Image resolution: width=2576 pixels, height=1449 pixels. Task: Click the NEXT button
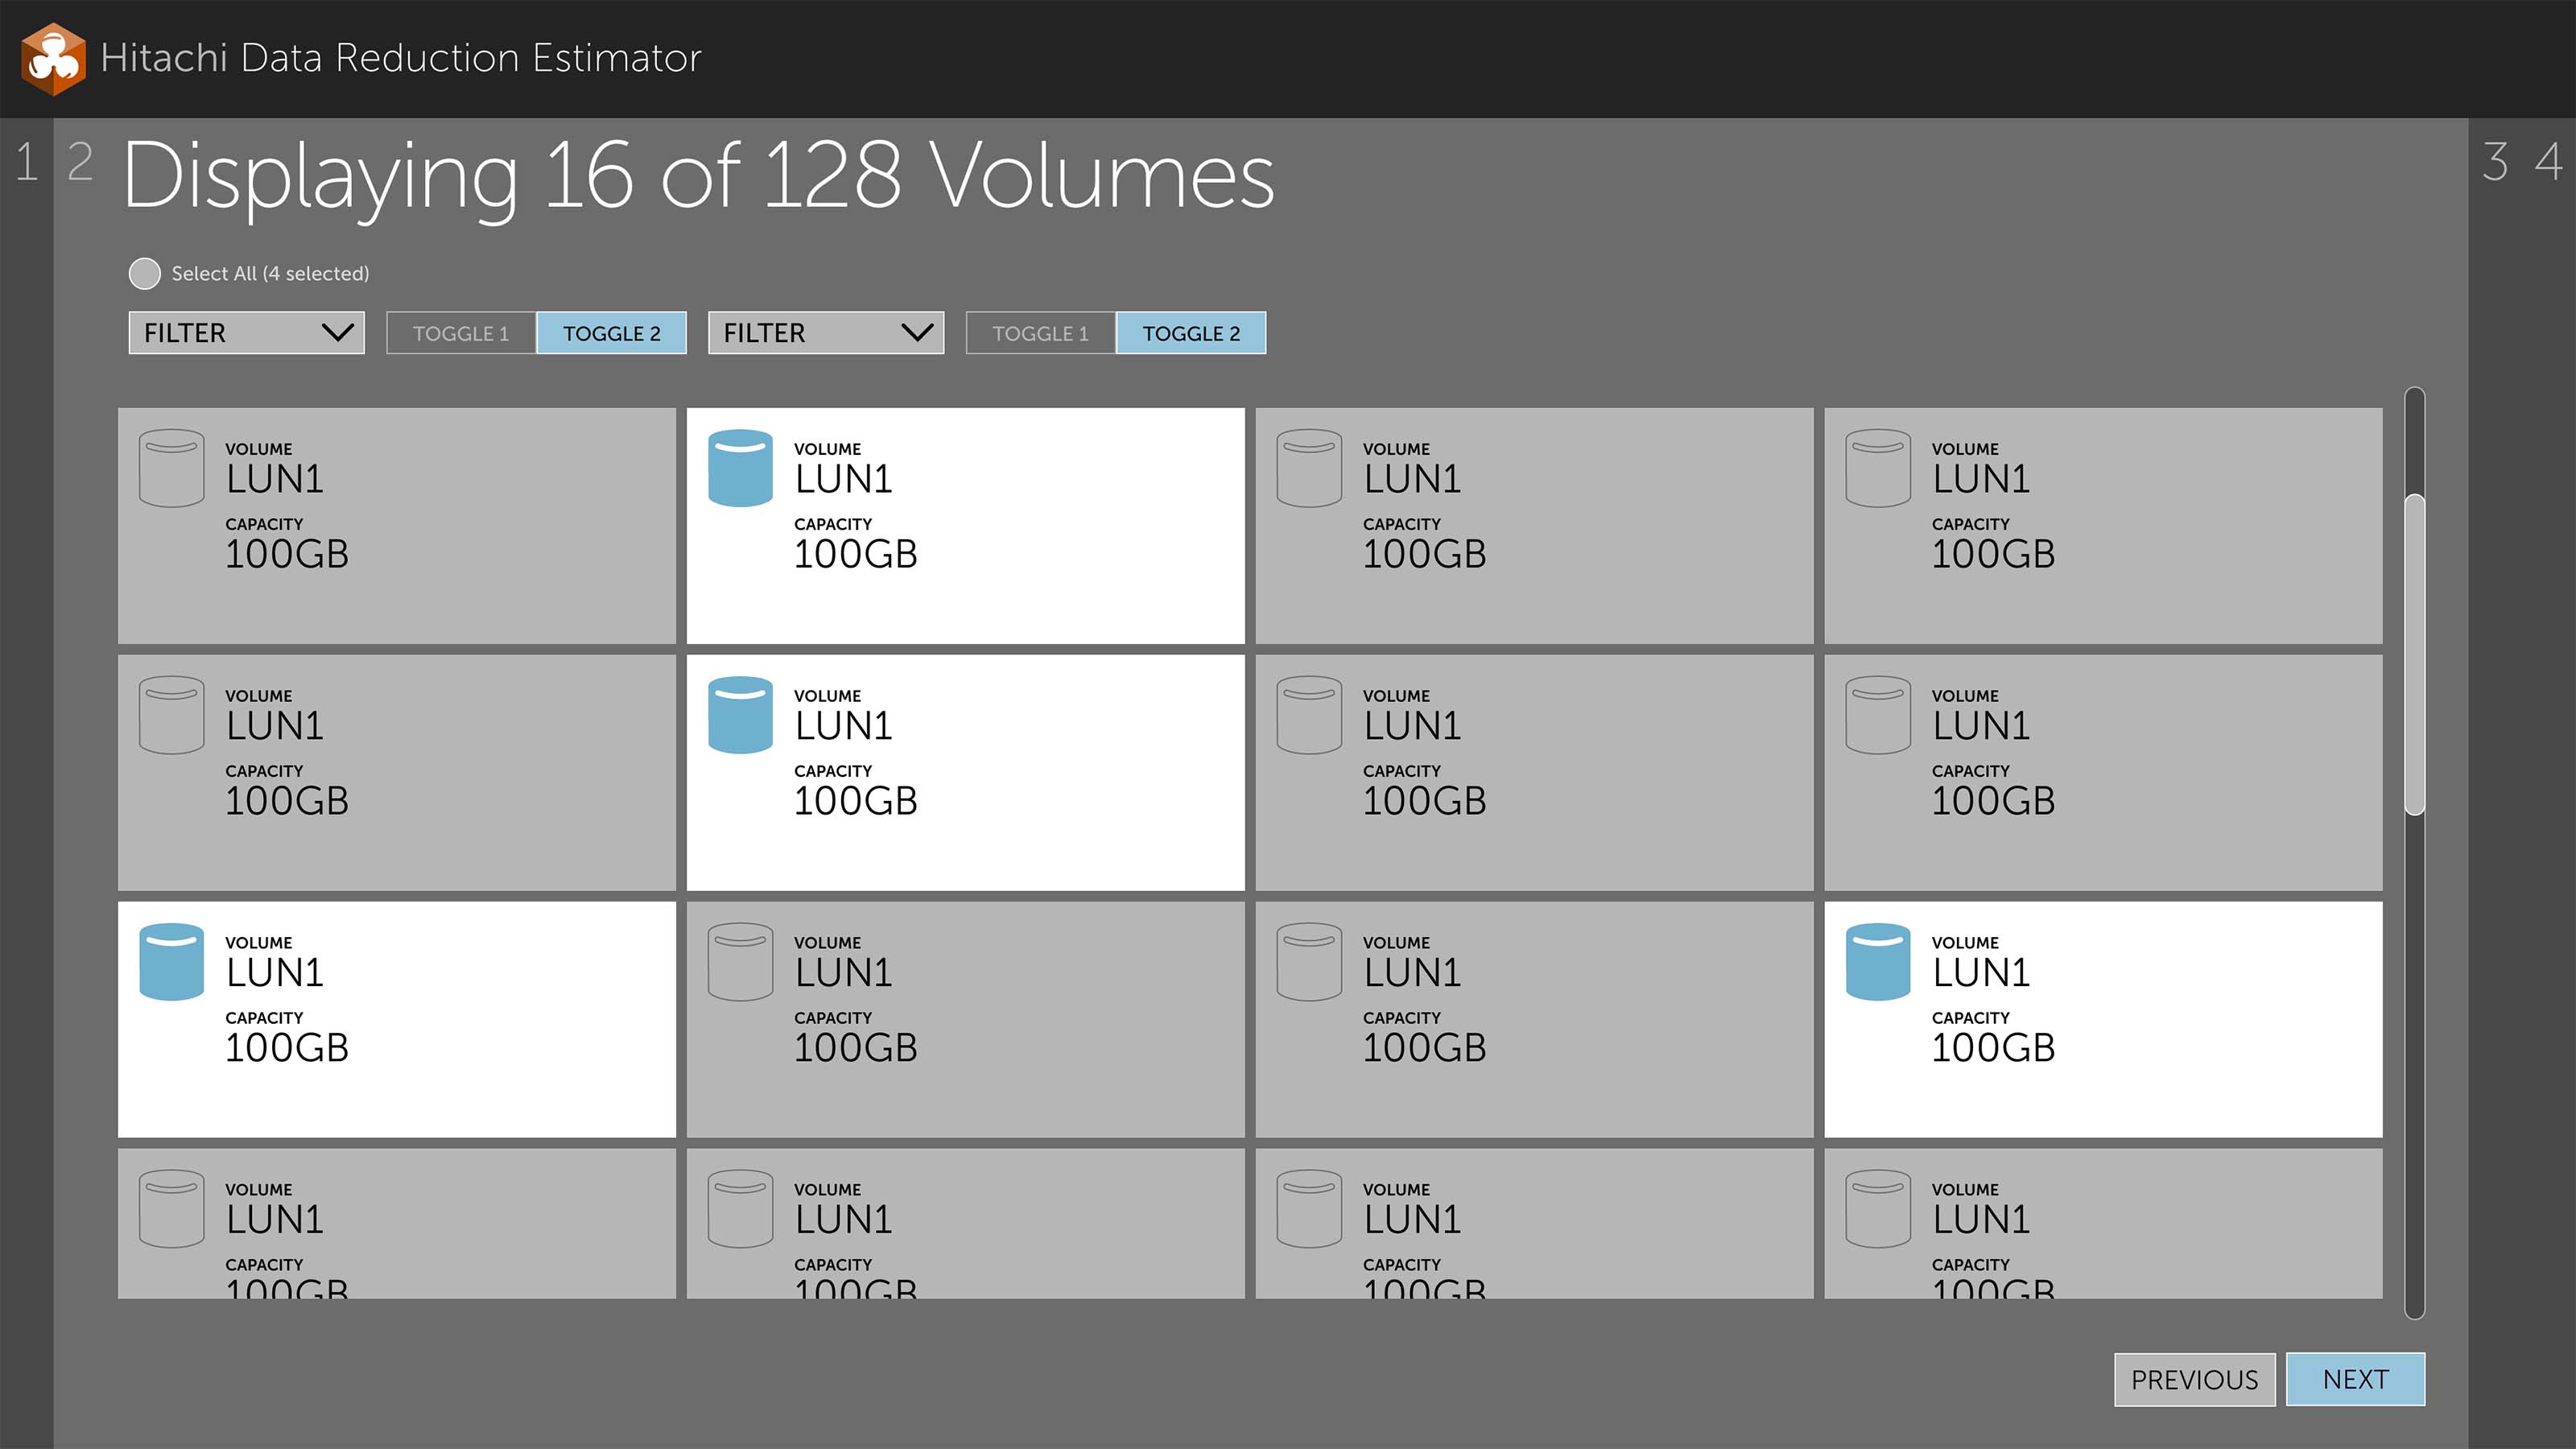[2356, 1380]
